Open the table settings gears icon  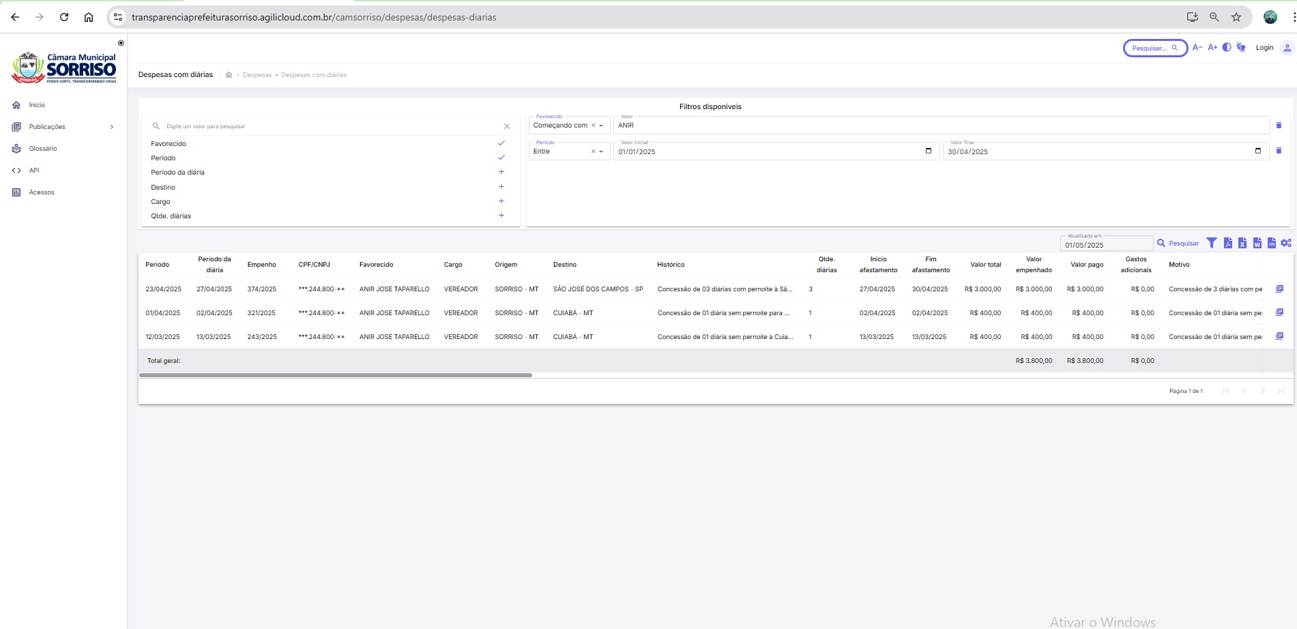tap(1286, 243)
